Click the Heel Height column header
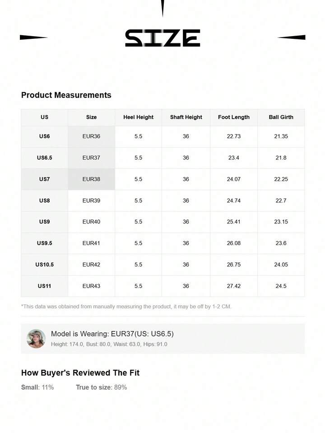The width and height of the screenshot is (325, 433). (138, 117)
